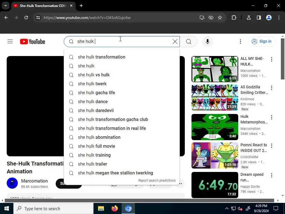Click the All Godzilla Smiling Critter title

pos(254,90)
